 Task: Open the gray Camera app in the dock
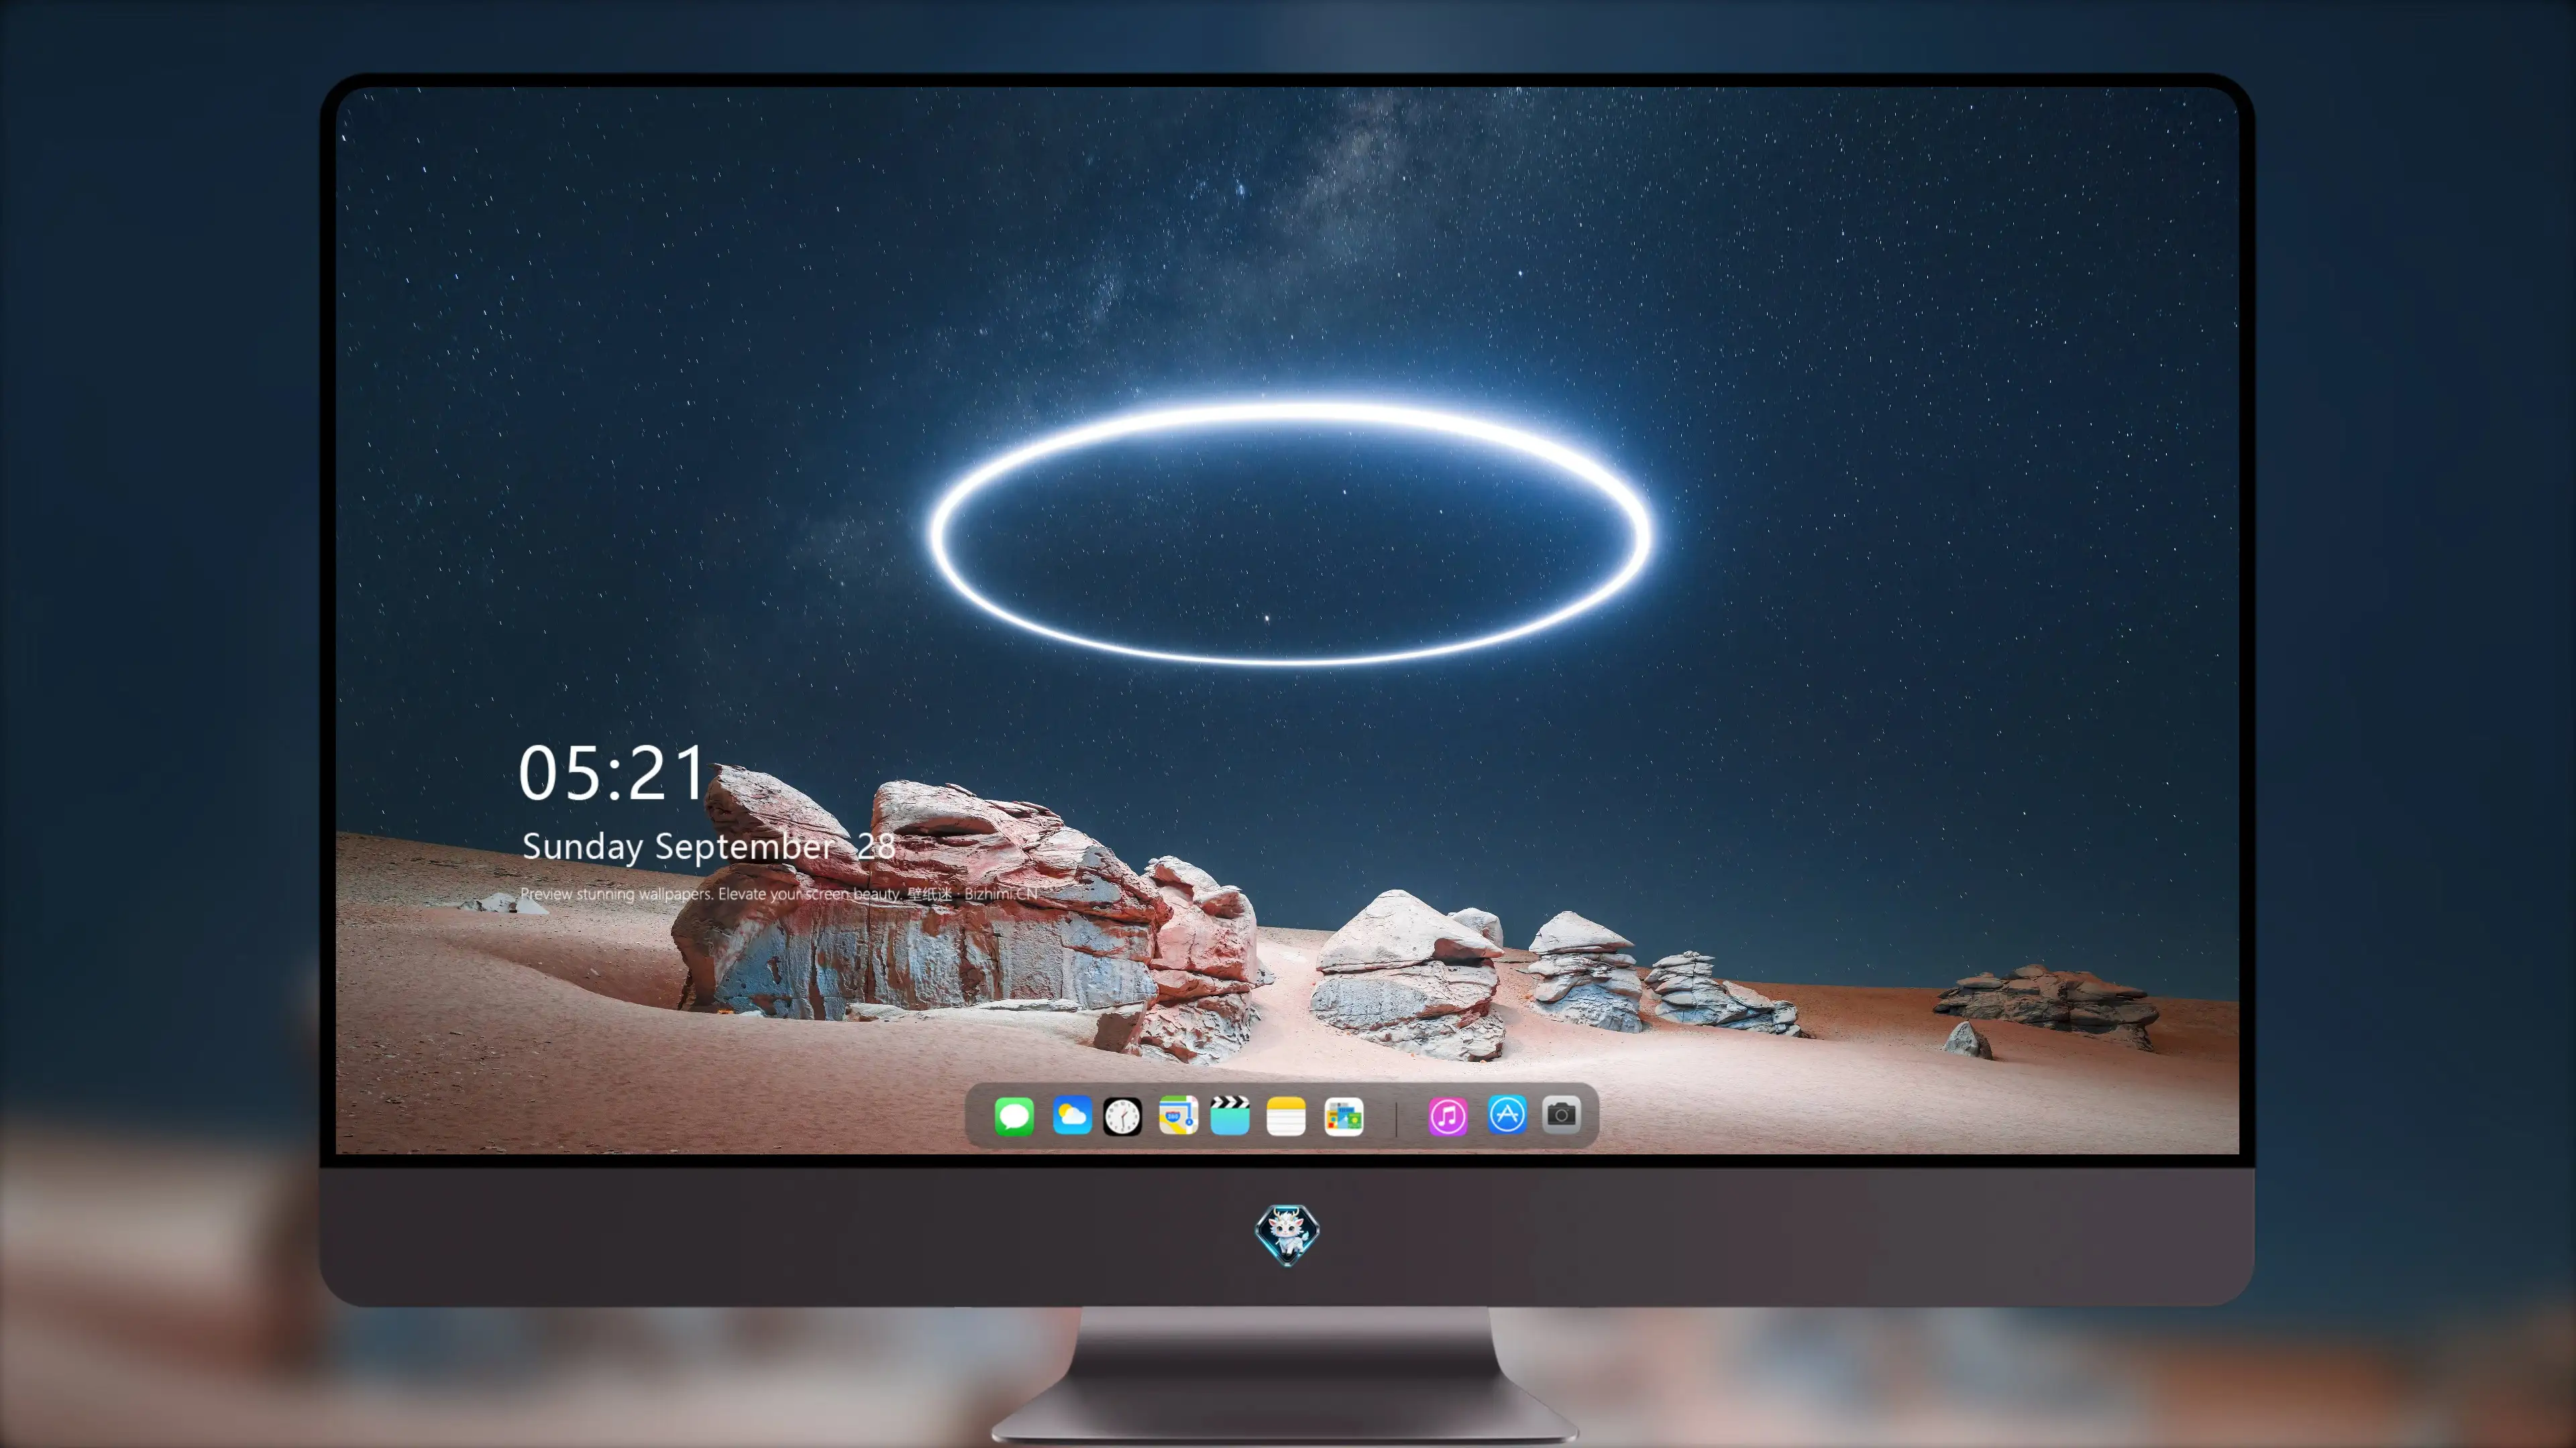[1561, 1114]
